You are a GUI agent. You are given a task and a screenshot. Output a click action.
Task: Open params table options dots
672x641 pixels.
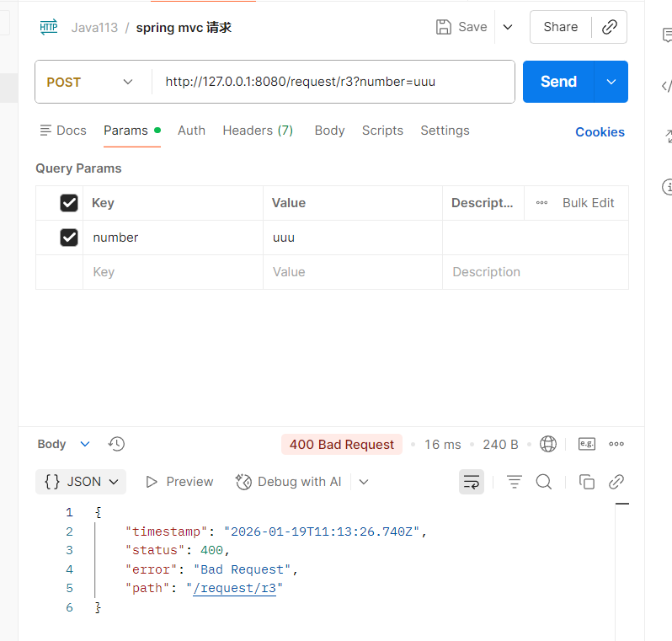click(x=541, y=203)
